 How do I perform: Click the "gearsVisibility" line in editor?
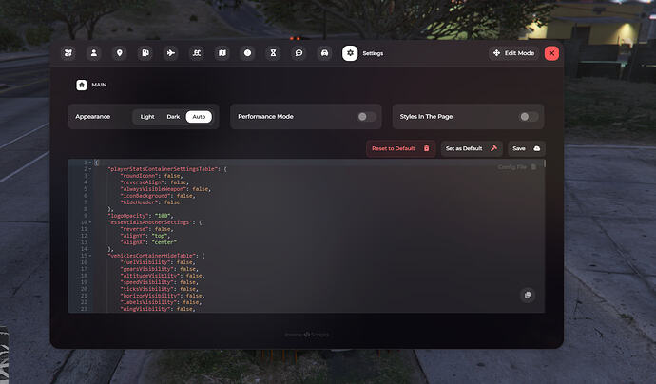[160, 269]
